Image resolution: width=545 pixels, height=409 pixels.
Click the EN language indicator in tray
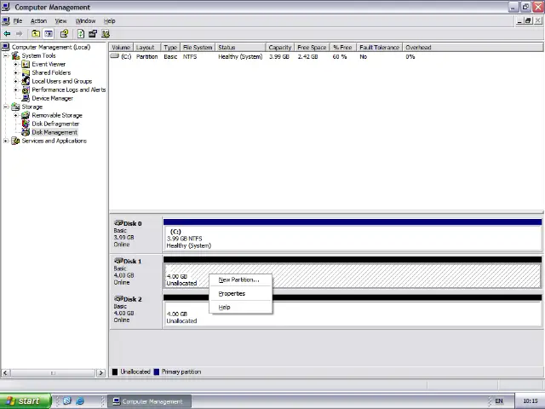pyautogui.click(x=499, y=401)
